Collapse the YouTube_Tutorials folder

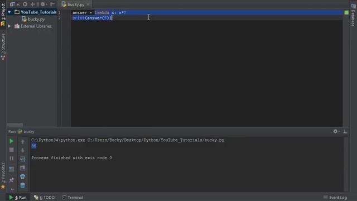9,12
